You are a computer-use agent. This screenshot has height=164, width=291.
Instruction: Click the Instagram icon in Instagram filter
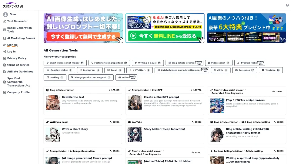(x=81, y=70)
